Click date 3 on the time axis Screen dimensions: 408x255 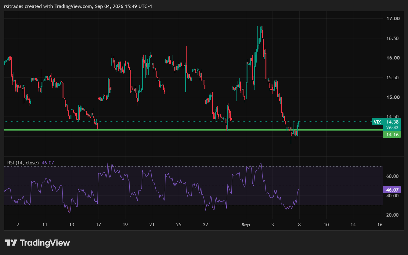tap(273, 225)
